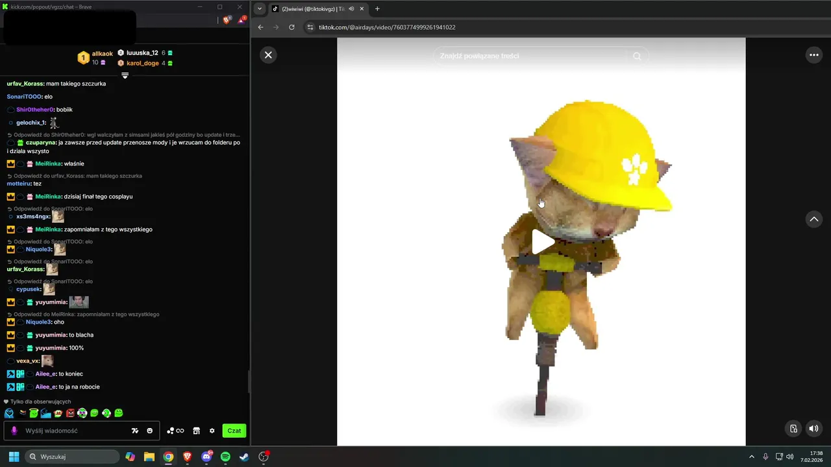Open Copilot from the taskbar
Image resolution: width=831 pixels, height=467 pixels.
pyautogui.click(x=130, y=457)
